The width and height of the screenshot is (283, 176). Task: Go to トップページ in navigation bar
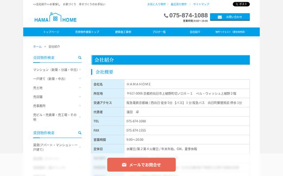51,32
